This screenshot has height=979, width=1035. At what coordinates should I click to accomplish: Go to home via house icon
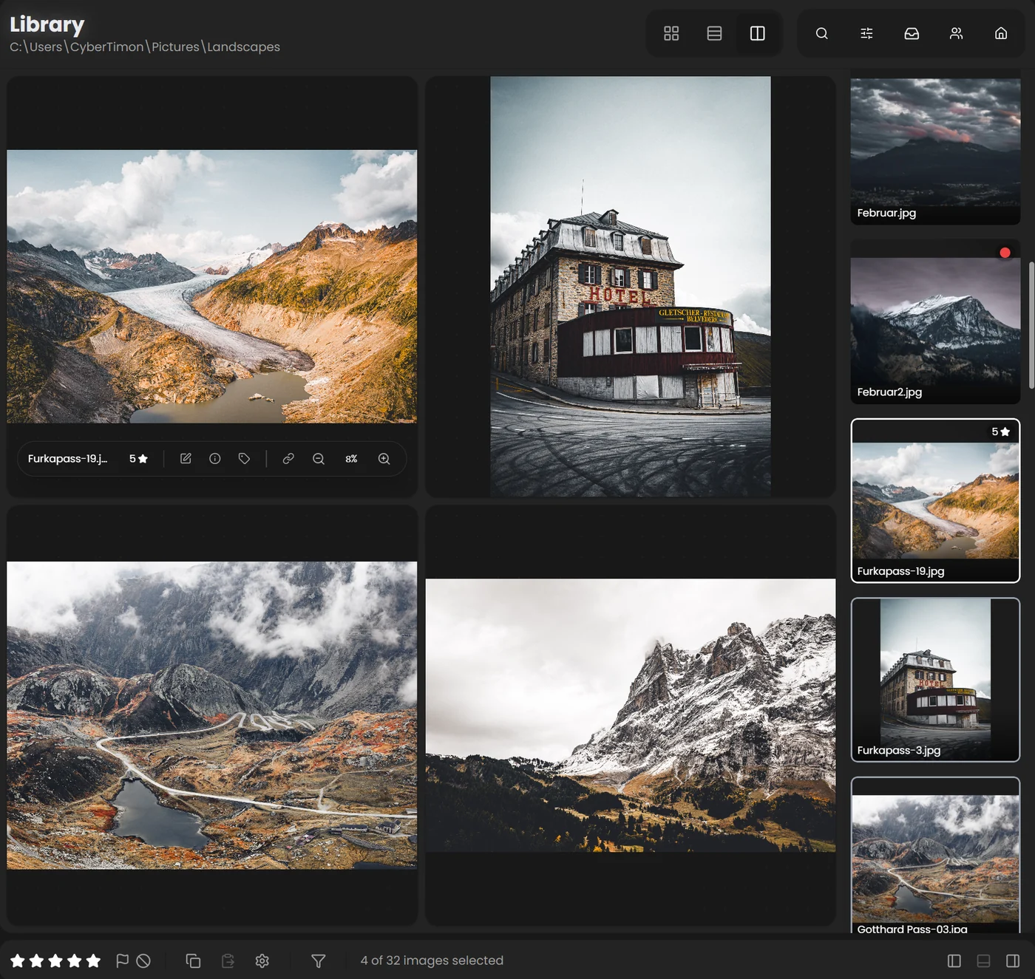tap(1001, 33)
